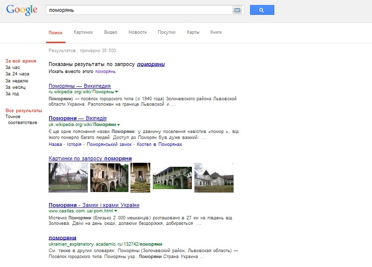Viewport: 372px width, 267px height.
Task: Switch to the Картинки tab
Action: pyautogui.click(x=83, y=32)
